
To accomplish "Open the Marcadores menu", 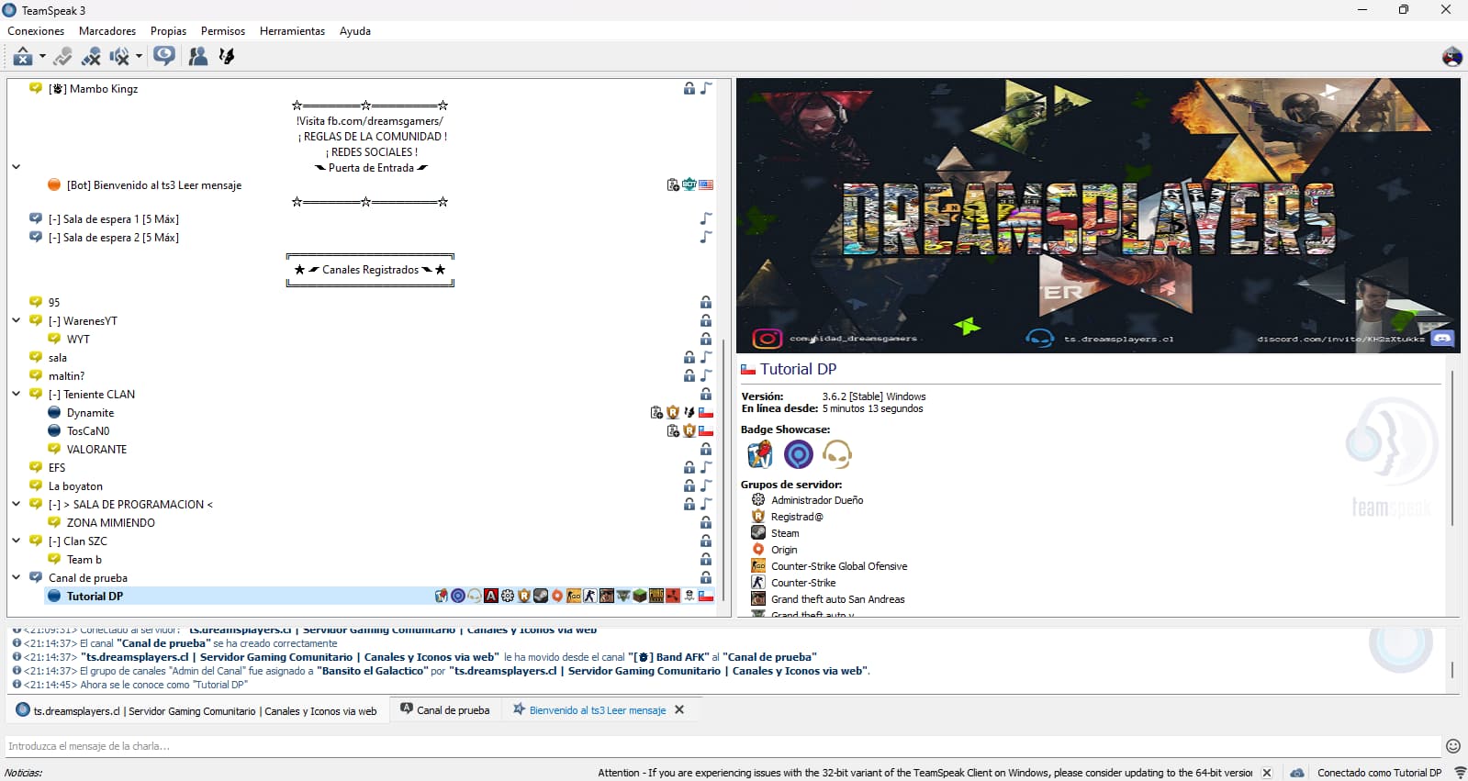I will pyautogui.click(x=107, y=31).
